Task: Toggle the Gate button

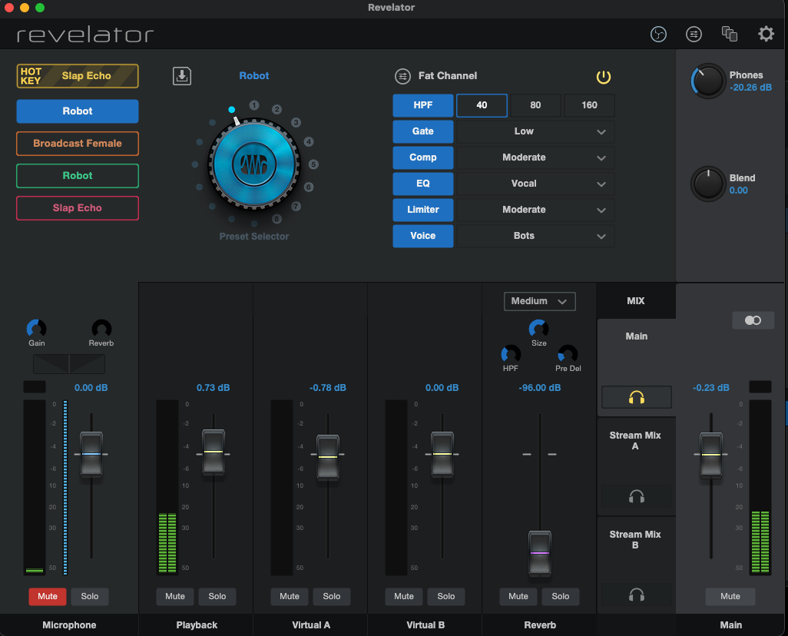Action: (422, 131)
